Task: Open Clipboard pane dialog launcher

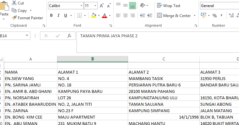Action: [x=44, y=26]
